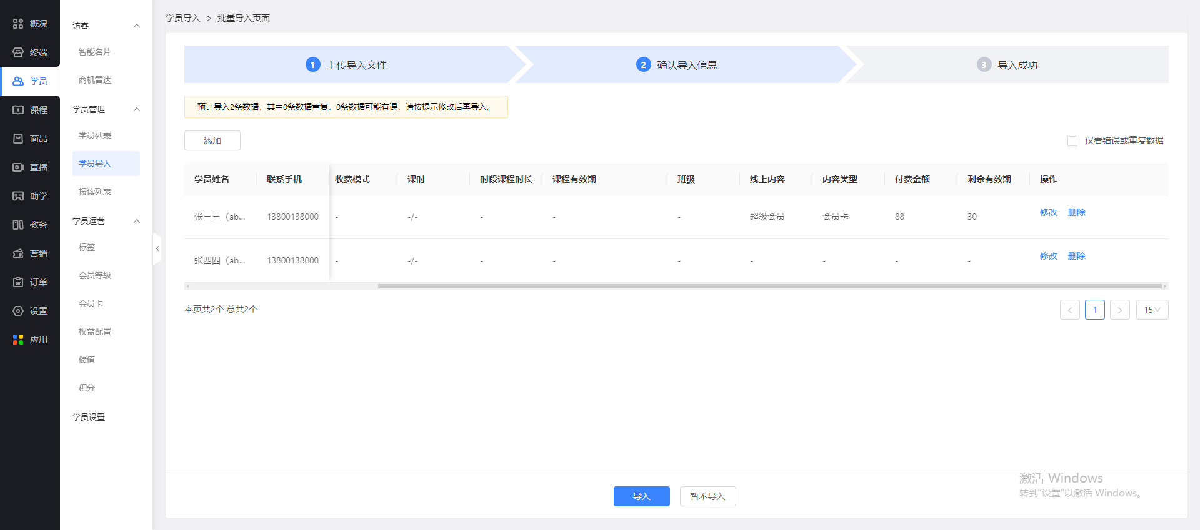
Task: Open the 订单 clipboard icon
Action: coord(18,282)
